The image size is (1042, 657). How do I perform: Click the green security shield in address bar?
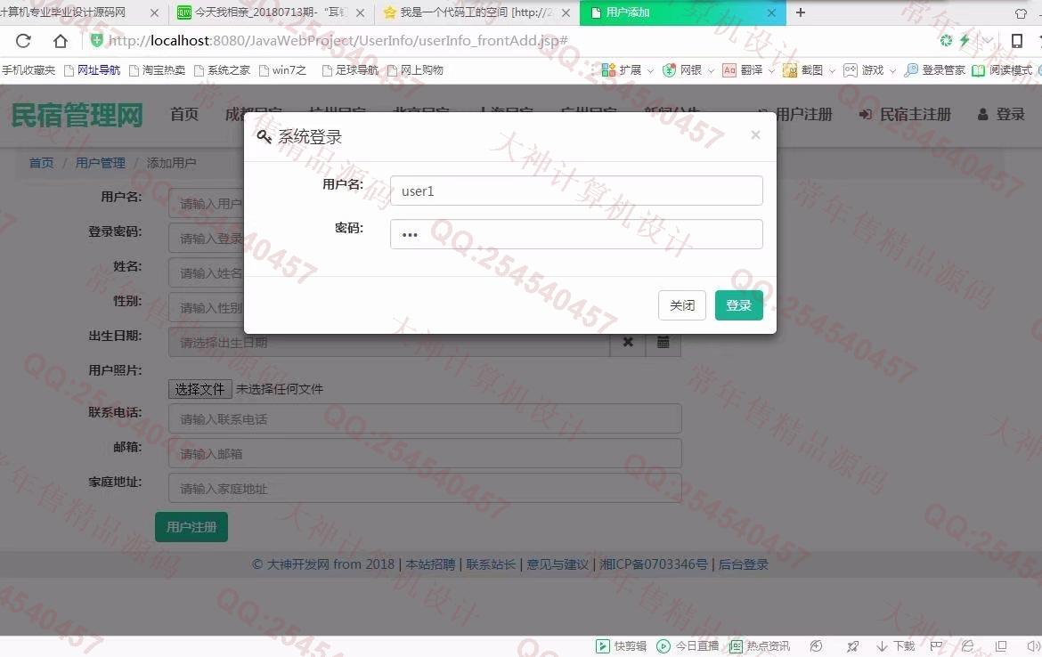tap(97, 41)
